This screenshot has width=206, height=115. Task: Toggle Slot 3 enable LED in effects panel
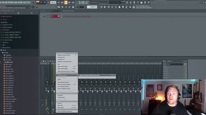[186, 72]
